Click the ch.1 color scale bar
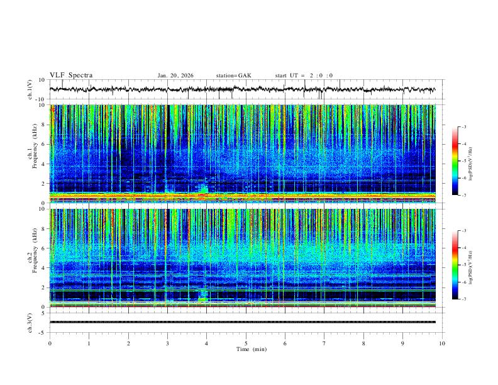Image resolution: width=498 pixels, height=385 pixels. tap(455, 161)
